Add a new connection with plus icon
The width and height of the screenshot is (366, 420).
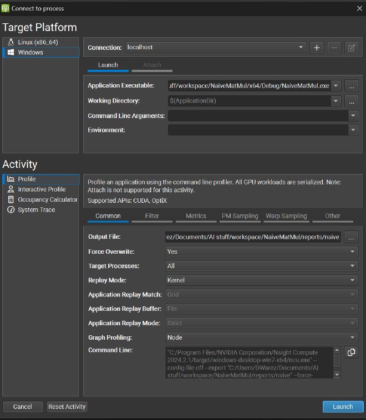pos(317,48)
